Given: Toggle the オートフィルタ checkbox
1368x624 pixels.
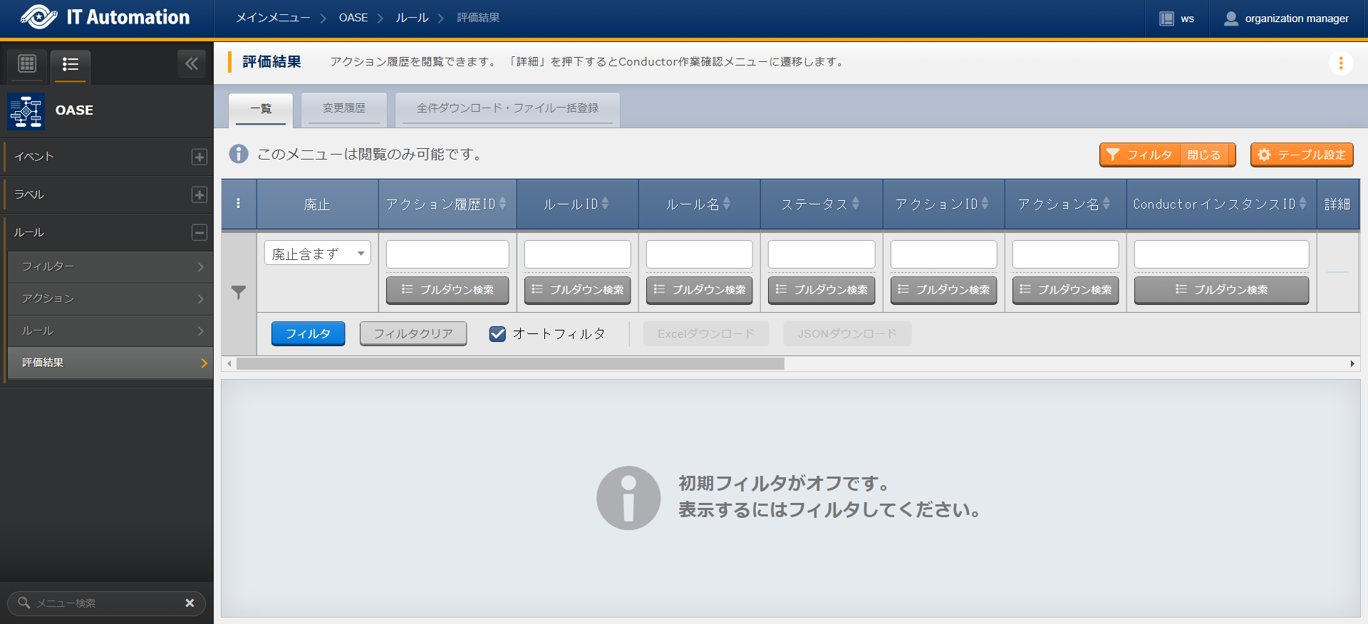Looking at the screenshot, I should click(497, 333).
